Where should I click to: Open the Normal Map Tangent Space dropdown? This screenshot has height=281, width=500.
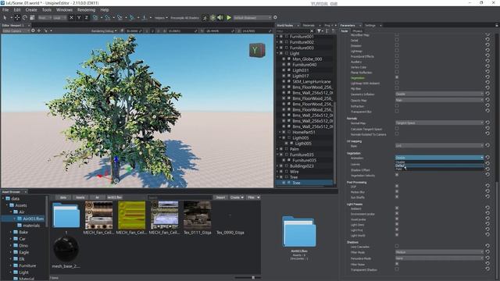coord(439,123)
